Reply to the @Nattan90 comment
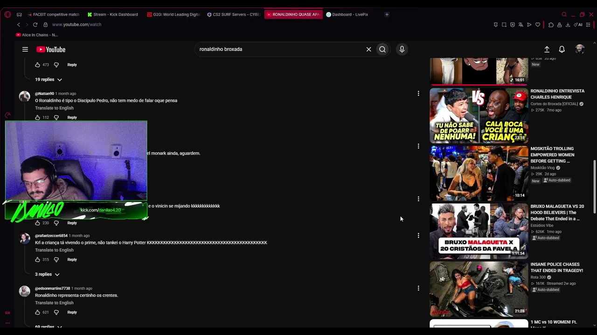Image resolution: width=597 pixels, height=335 pixels. click(72, 118)
